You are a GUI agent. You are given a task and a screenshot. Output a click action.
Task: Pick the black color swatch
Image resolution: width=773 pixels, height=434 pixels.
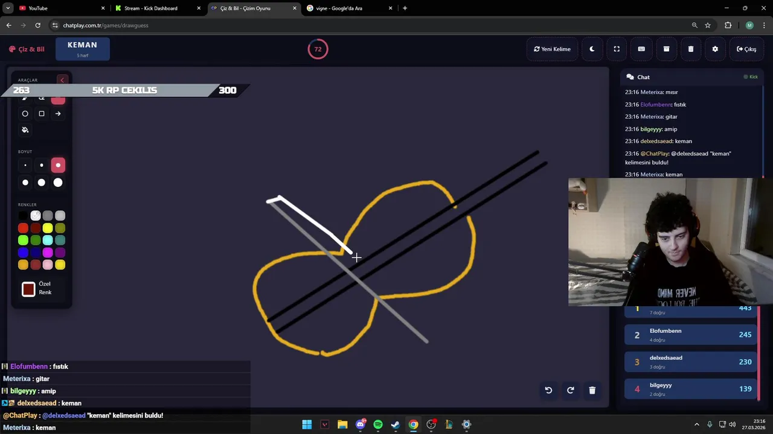23,216
